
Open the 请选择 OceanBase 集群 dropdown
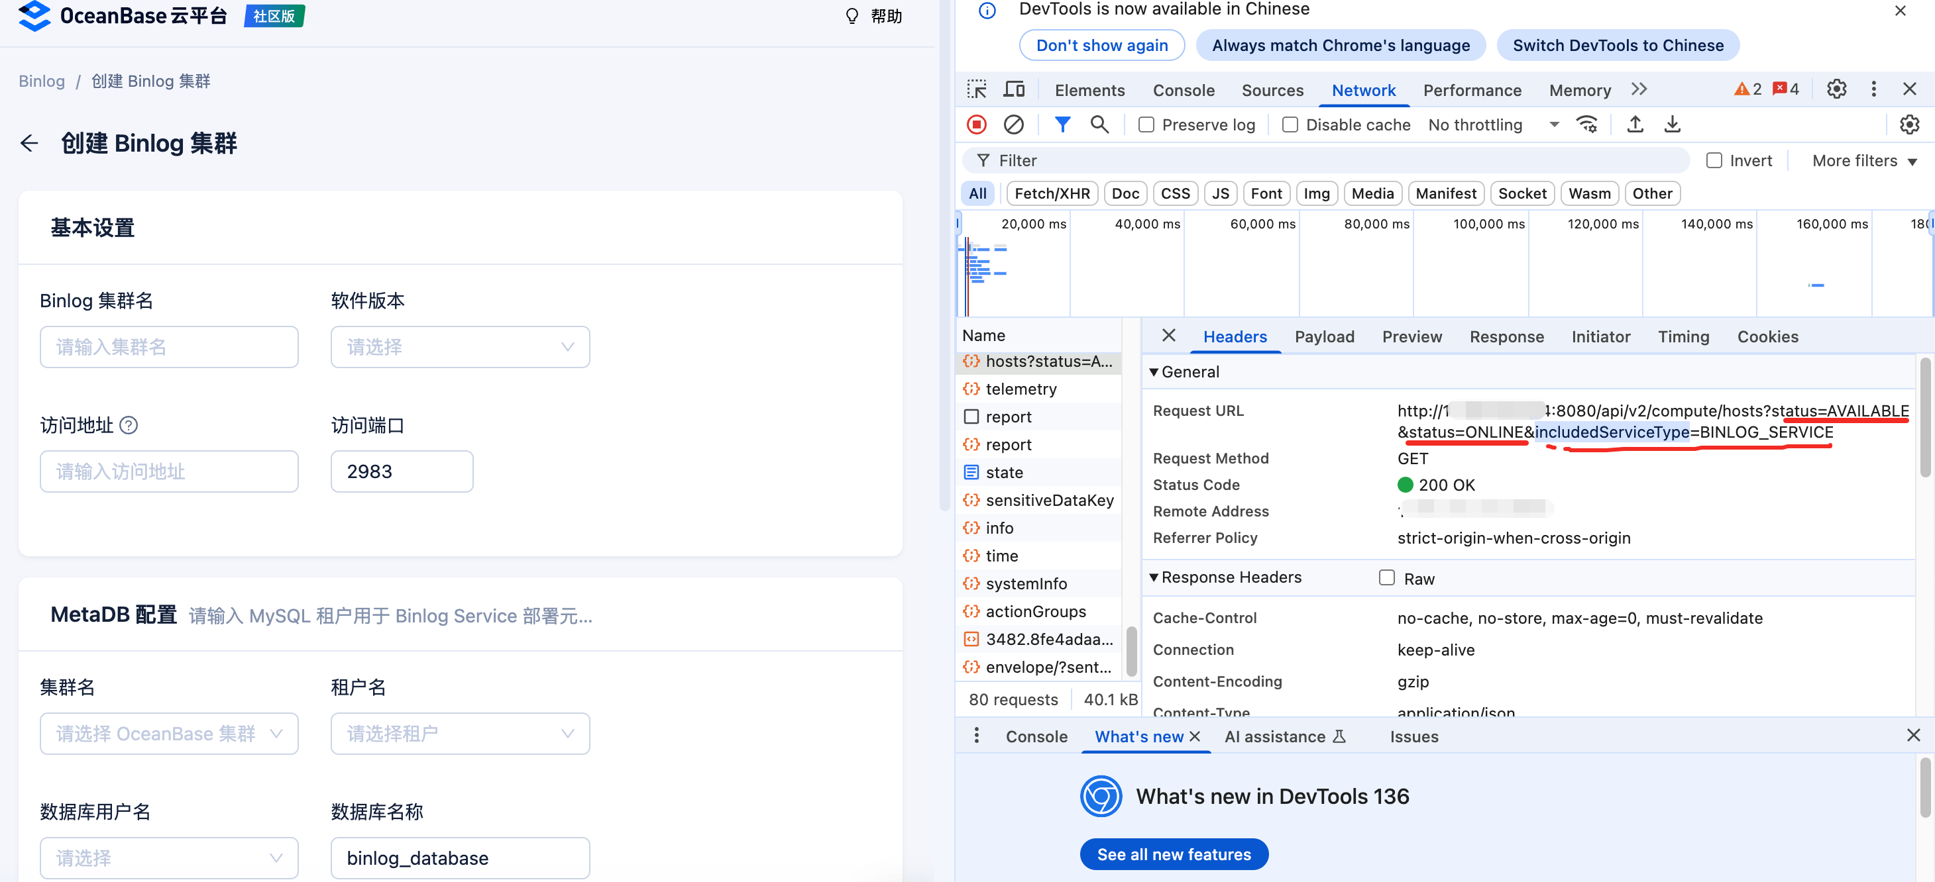pos(169,734)
